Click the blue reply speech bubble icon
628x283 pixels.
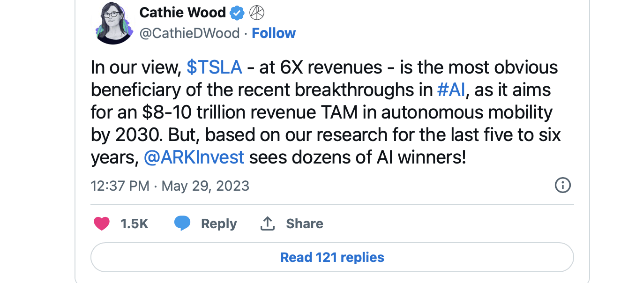click(x=182, y=223)
